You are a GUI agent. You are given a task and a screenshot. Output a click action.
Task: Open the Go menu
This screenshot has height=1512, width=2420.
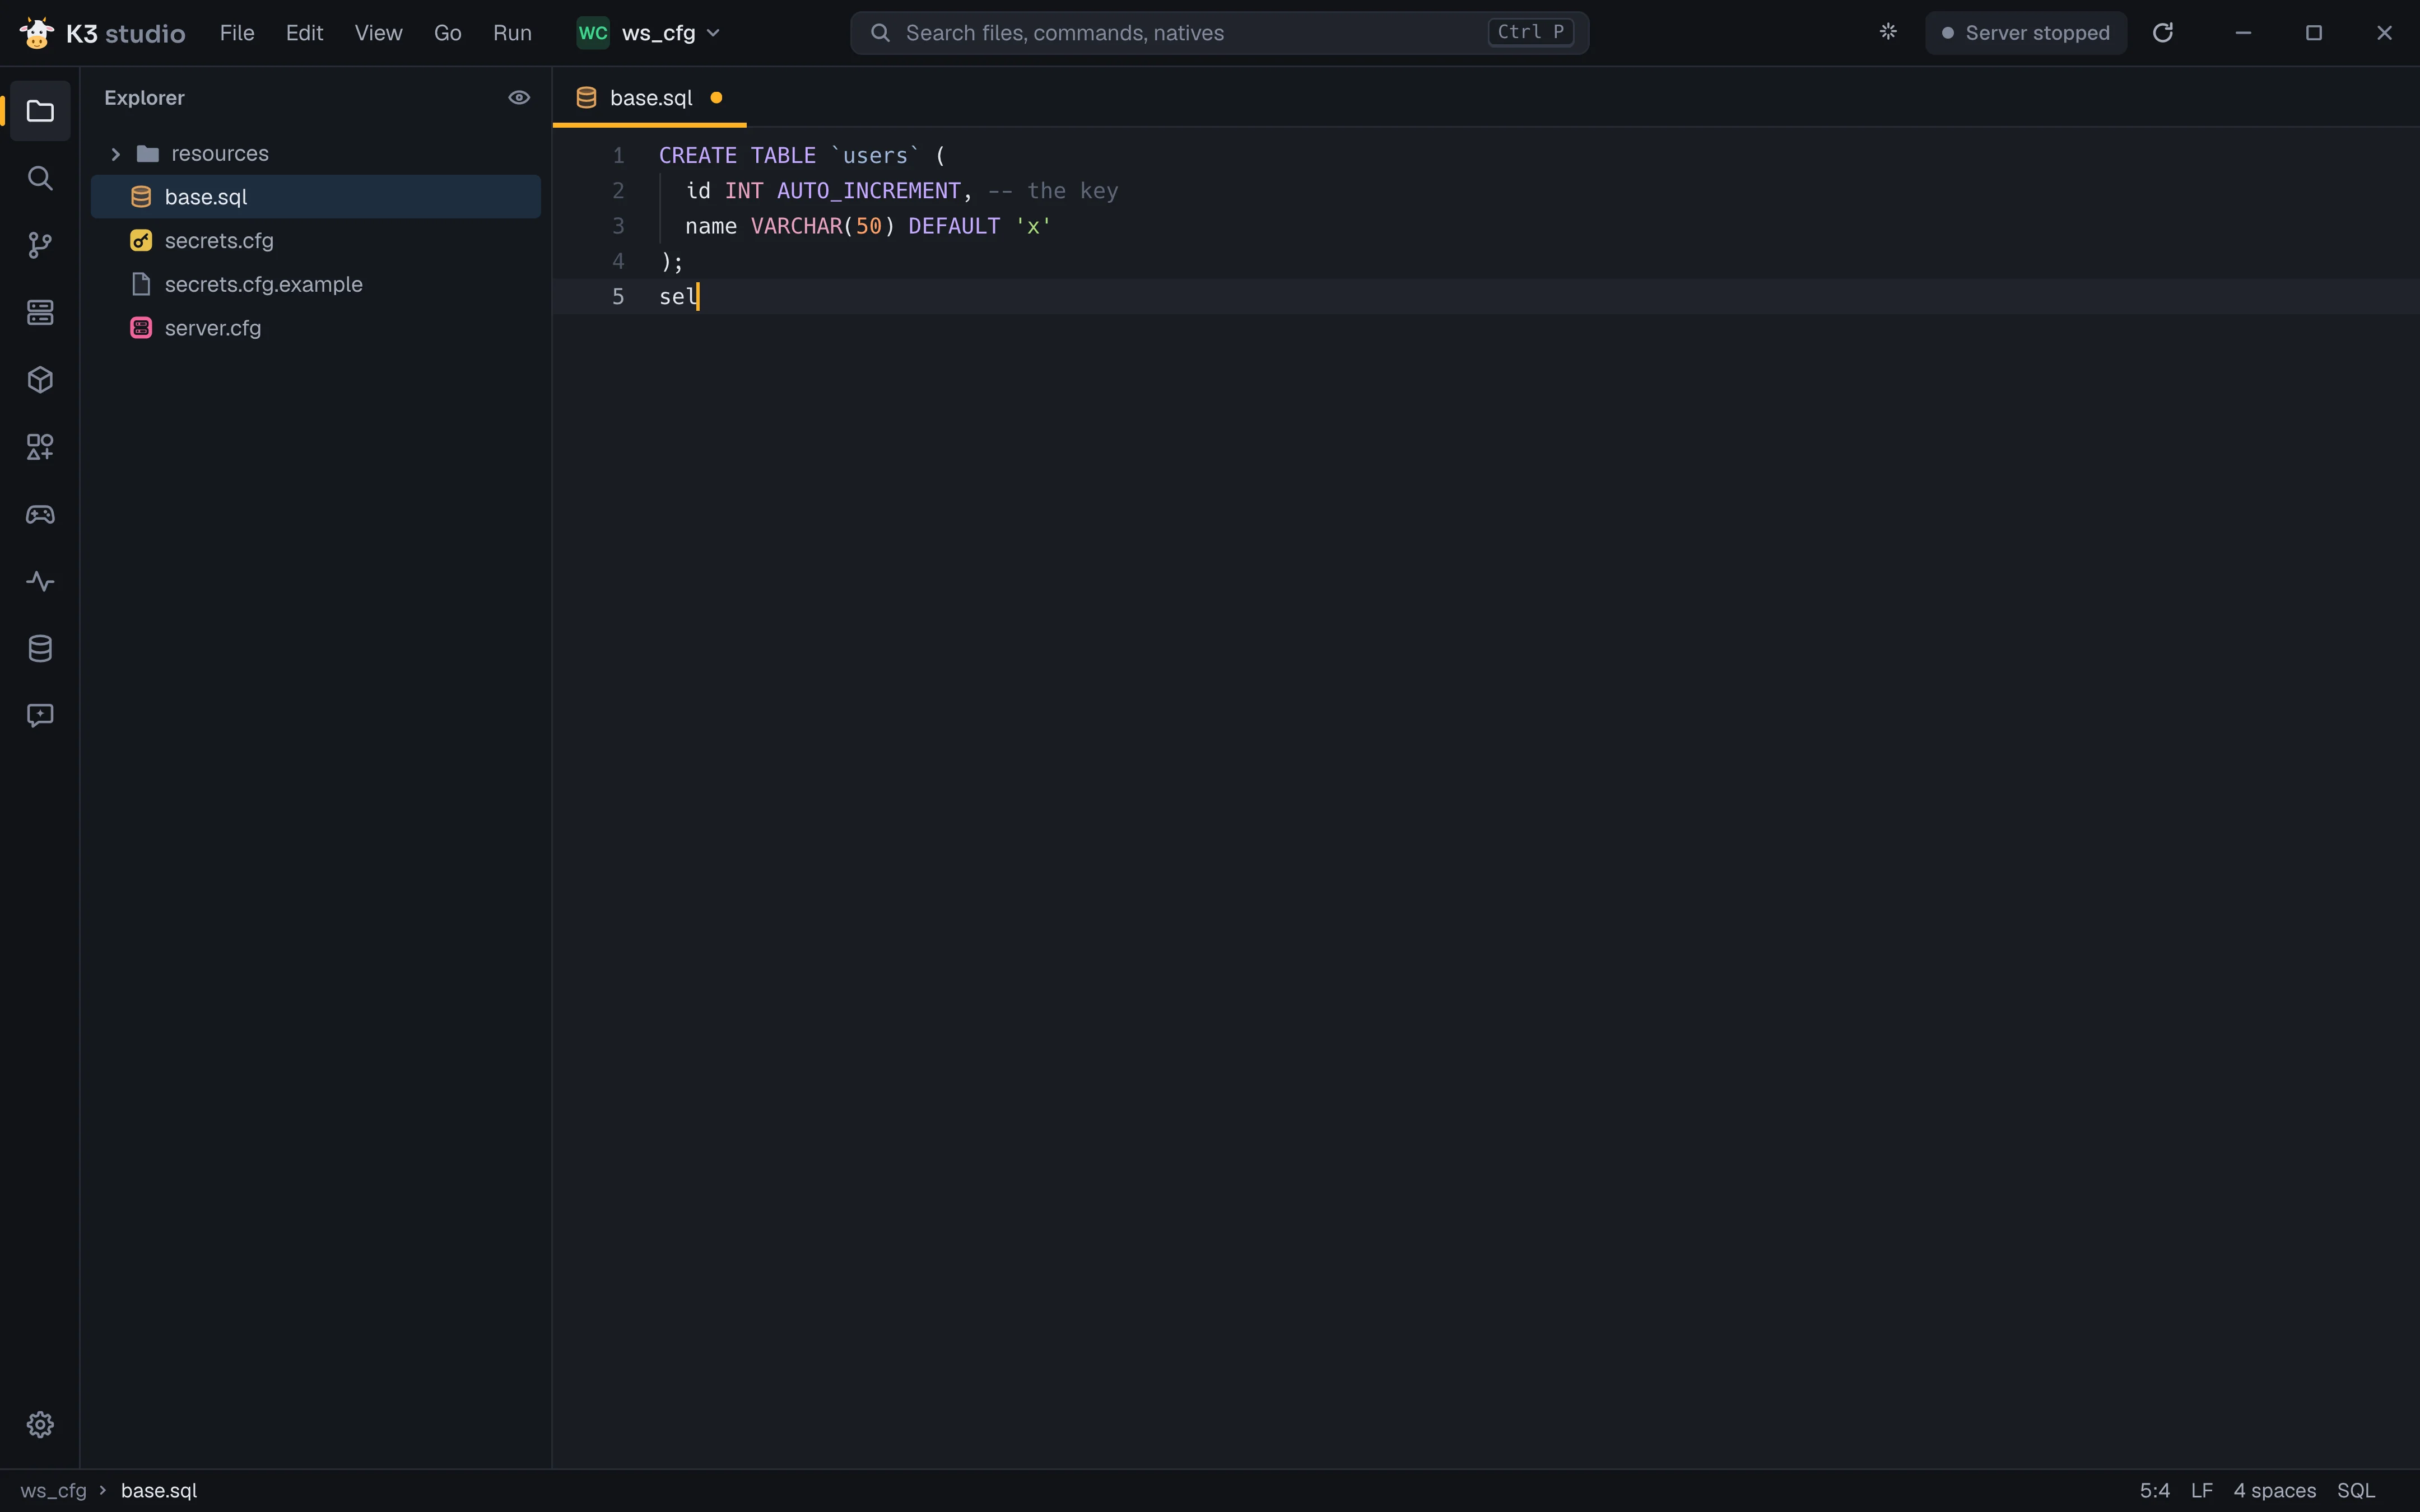pyautogui.click(x=447, y=33)
